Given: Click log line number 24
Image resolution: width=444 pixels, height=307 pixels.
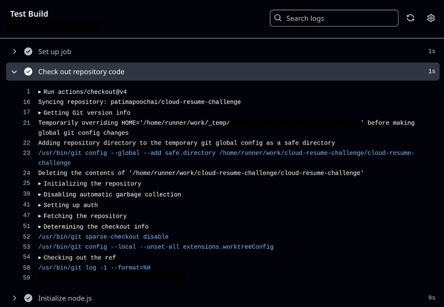Looking at the screenshot, I should (x=27, y=173).
